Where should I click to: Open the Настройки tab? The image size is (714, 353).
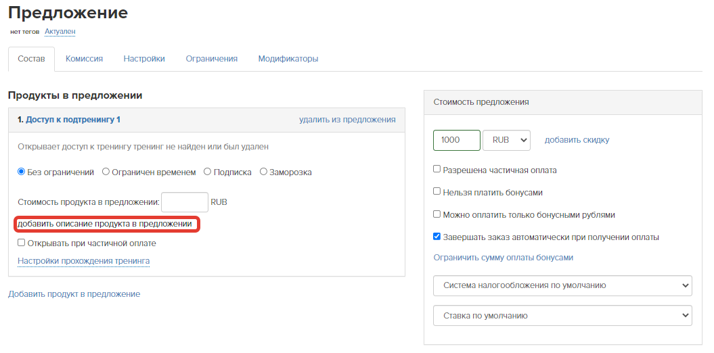[144, 59]
